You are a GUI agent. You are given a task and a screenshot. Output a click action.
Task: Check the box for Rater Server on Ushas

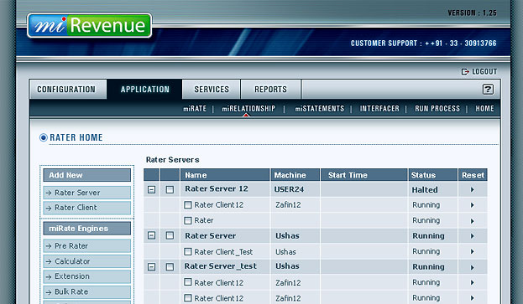click(170, 235)
